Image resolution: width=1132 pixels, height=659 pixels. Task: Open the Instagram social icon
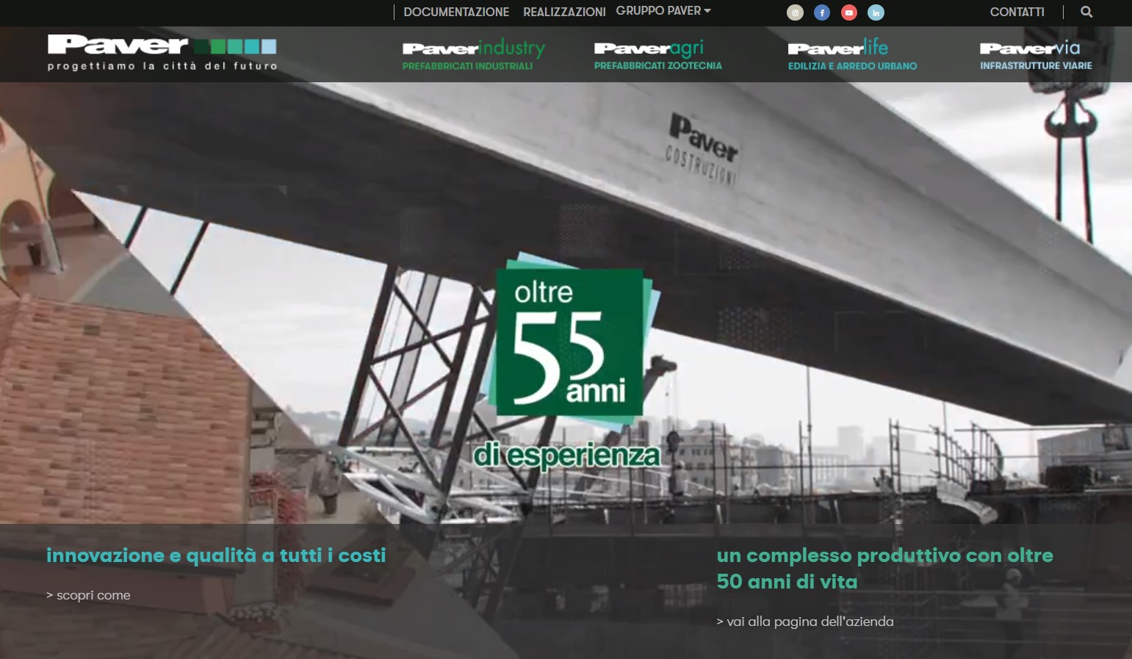pyautogui.click(x=795, y=12)
